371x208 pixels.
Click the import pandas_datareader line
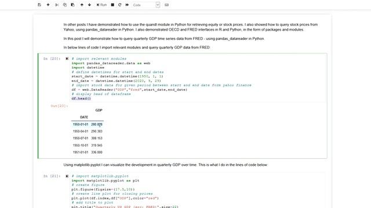point(111,63)
